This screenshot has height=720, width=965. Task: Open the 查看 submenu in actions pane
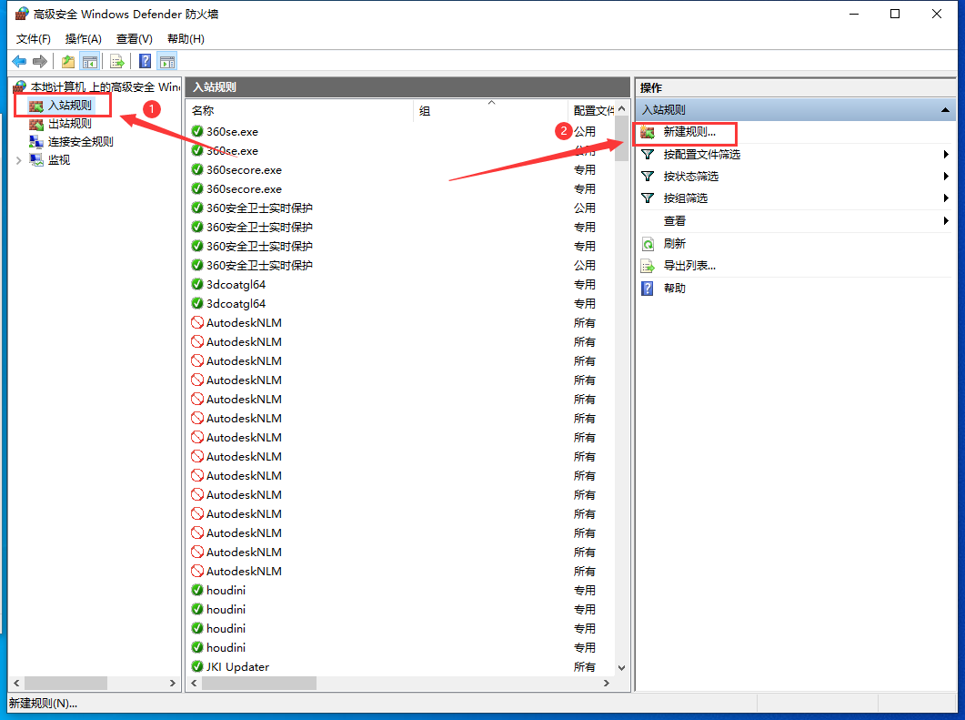click(x=795, y=221)
